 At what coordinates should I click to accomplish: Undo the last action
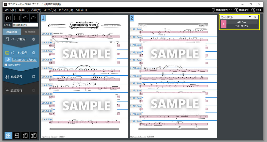tap(25, 18)
